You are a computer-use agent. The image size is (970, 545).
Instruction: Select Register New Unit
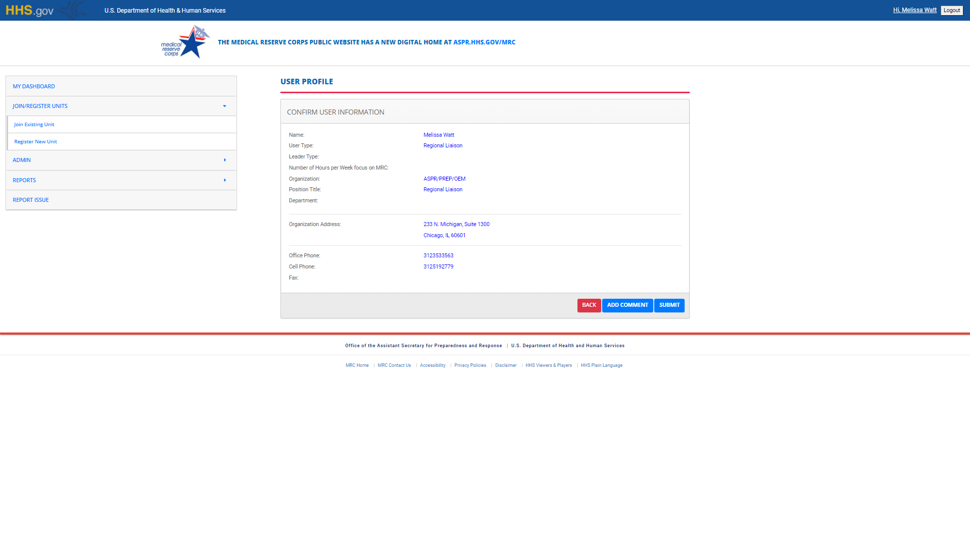pos(35,142)
